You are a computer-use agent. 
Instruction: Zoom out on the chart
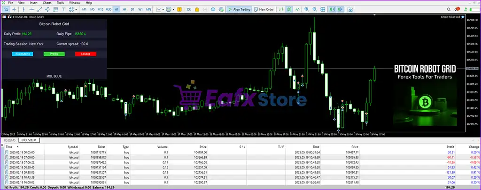(x=315, y=9)
